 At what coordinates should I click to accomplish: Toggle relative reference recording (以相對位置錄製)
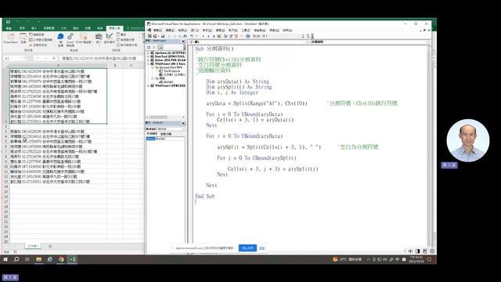[x=41, y=40]
